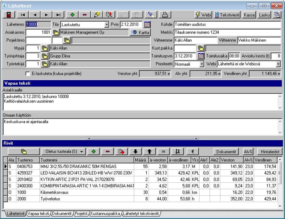Click the Lähetenro field containing 10000
This screenshot has height=219, width=285.
38,25
